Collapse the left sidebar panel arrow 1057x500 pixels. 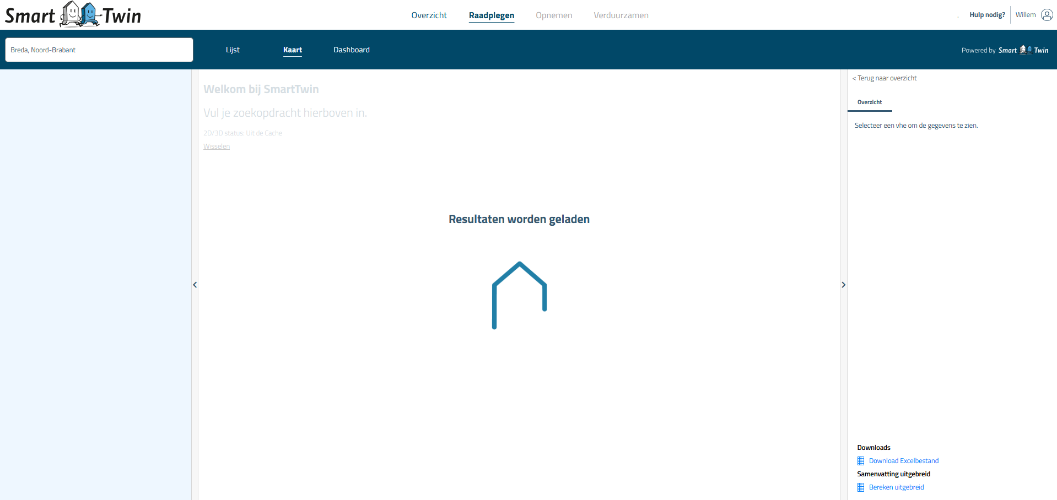coord(195,285)
